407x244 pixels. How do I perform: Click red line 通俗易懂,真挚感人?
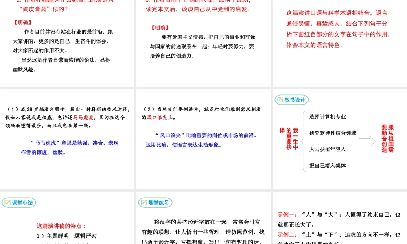coord(337,24)
